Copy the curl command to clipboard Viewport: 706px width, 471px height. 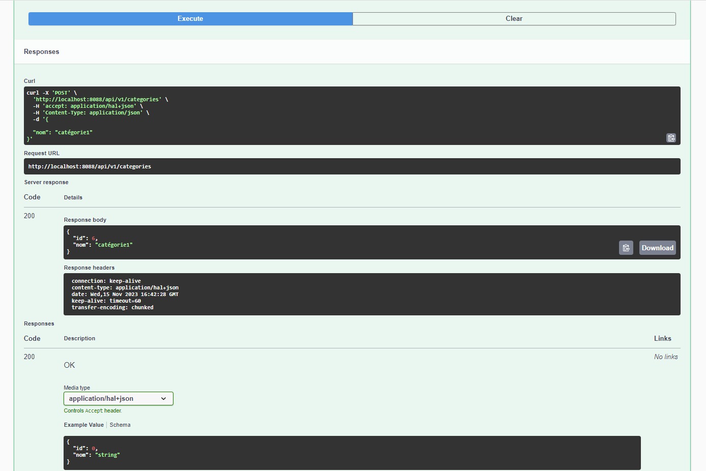pyautogui.click(x=671, y=137)
